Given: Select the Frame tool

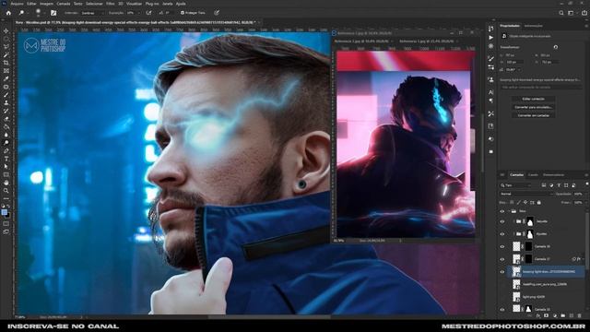Looking at the screenshot, I should (6, 71).
